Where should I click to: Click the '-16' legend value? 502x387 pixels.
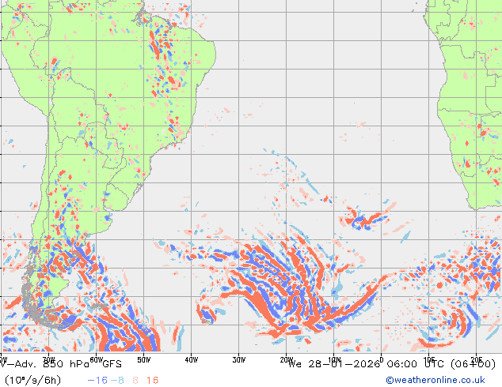coord(97,381)
